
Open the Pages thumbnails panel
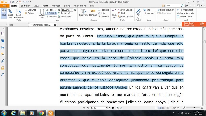point(3,41)
